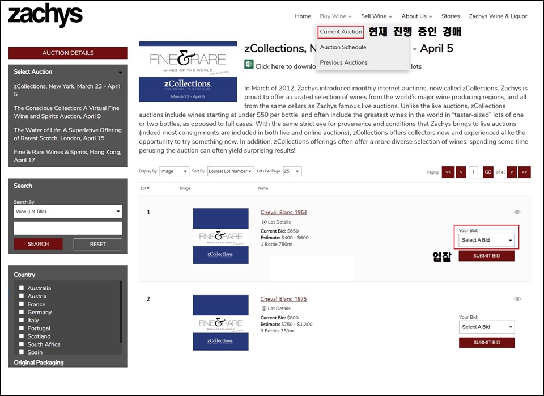544x396 pixels.
Task: Select zCollections New York auction link
Action: [x=67, y=90]
